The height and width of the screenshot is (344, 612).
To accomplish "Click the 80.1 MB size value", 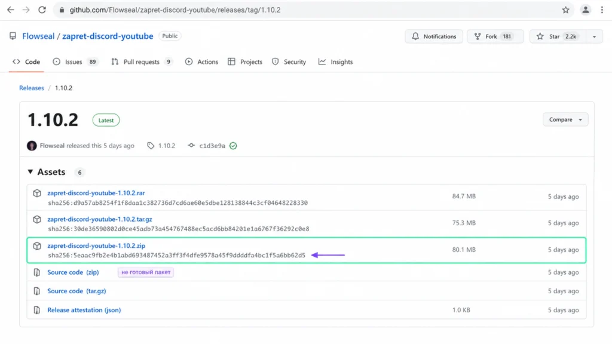I will pyautogui.click(x=464, y=250).
